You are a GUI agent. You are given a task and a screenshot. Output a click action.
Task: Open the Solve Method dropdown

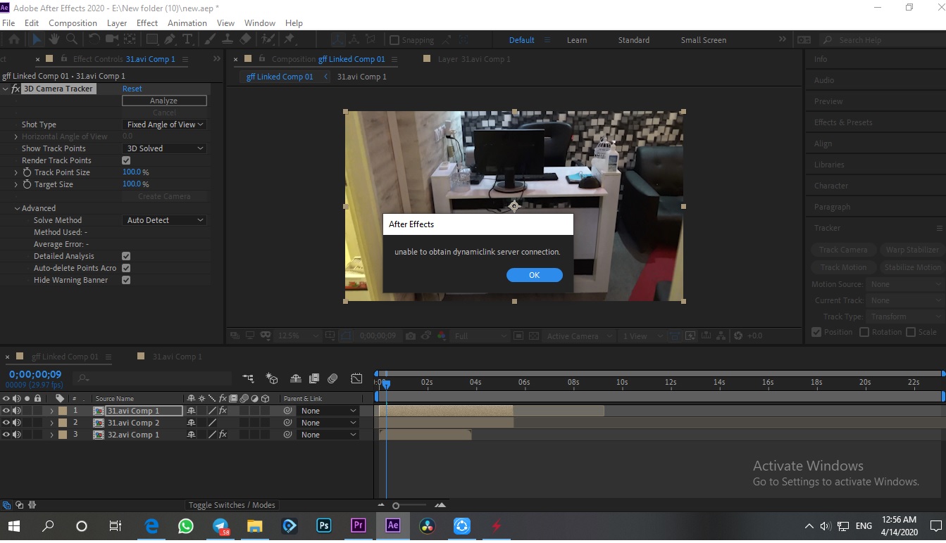(x=165, y=220)
